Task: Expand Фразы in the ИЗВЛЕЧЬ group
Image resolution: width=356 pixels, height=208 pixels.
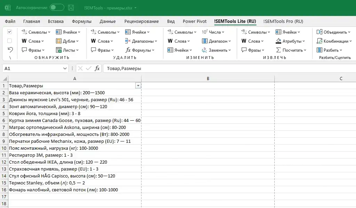Action: coord(253,50)
